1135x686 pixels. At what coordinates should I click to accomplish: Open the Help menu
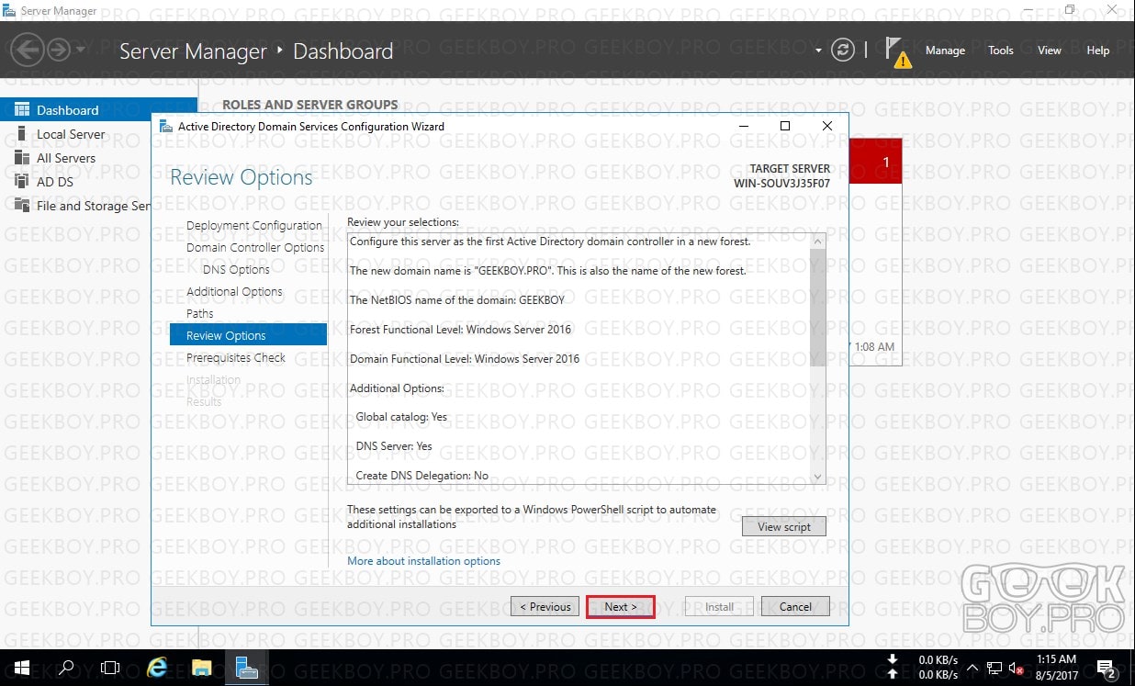(1098, 51)
